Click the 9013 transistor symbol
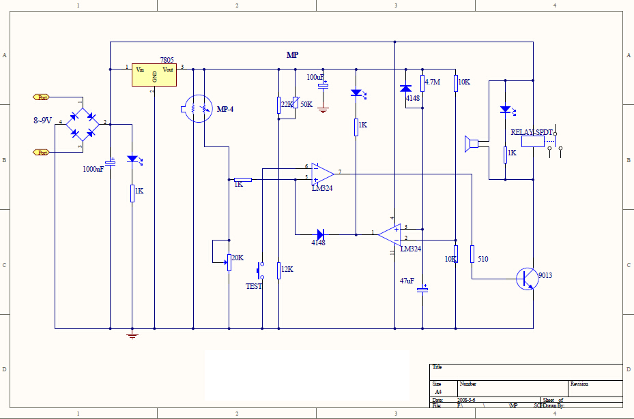Viewport: 634px width, 419px height. [x=525, y=279]
